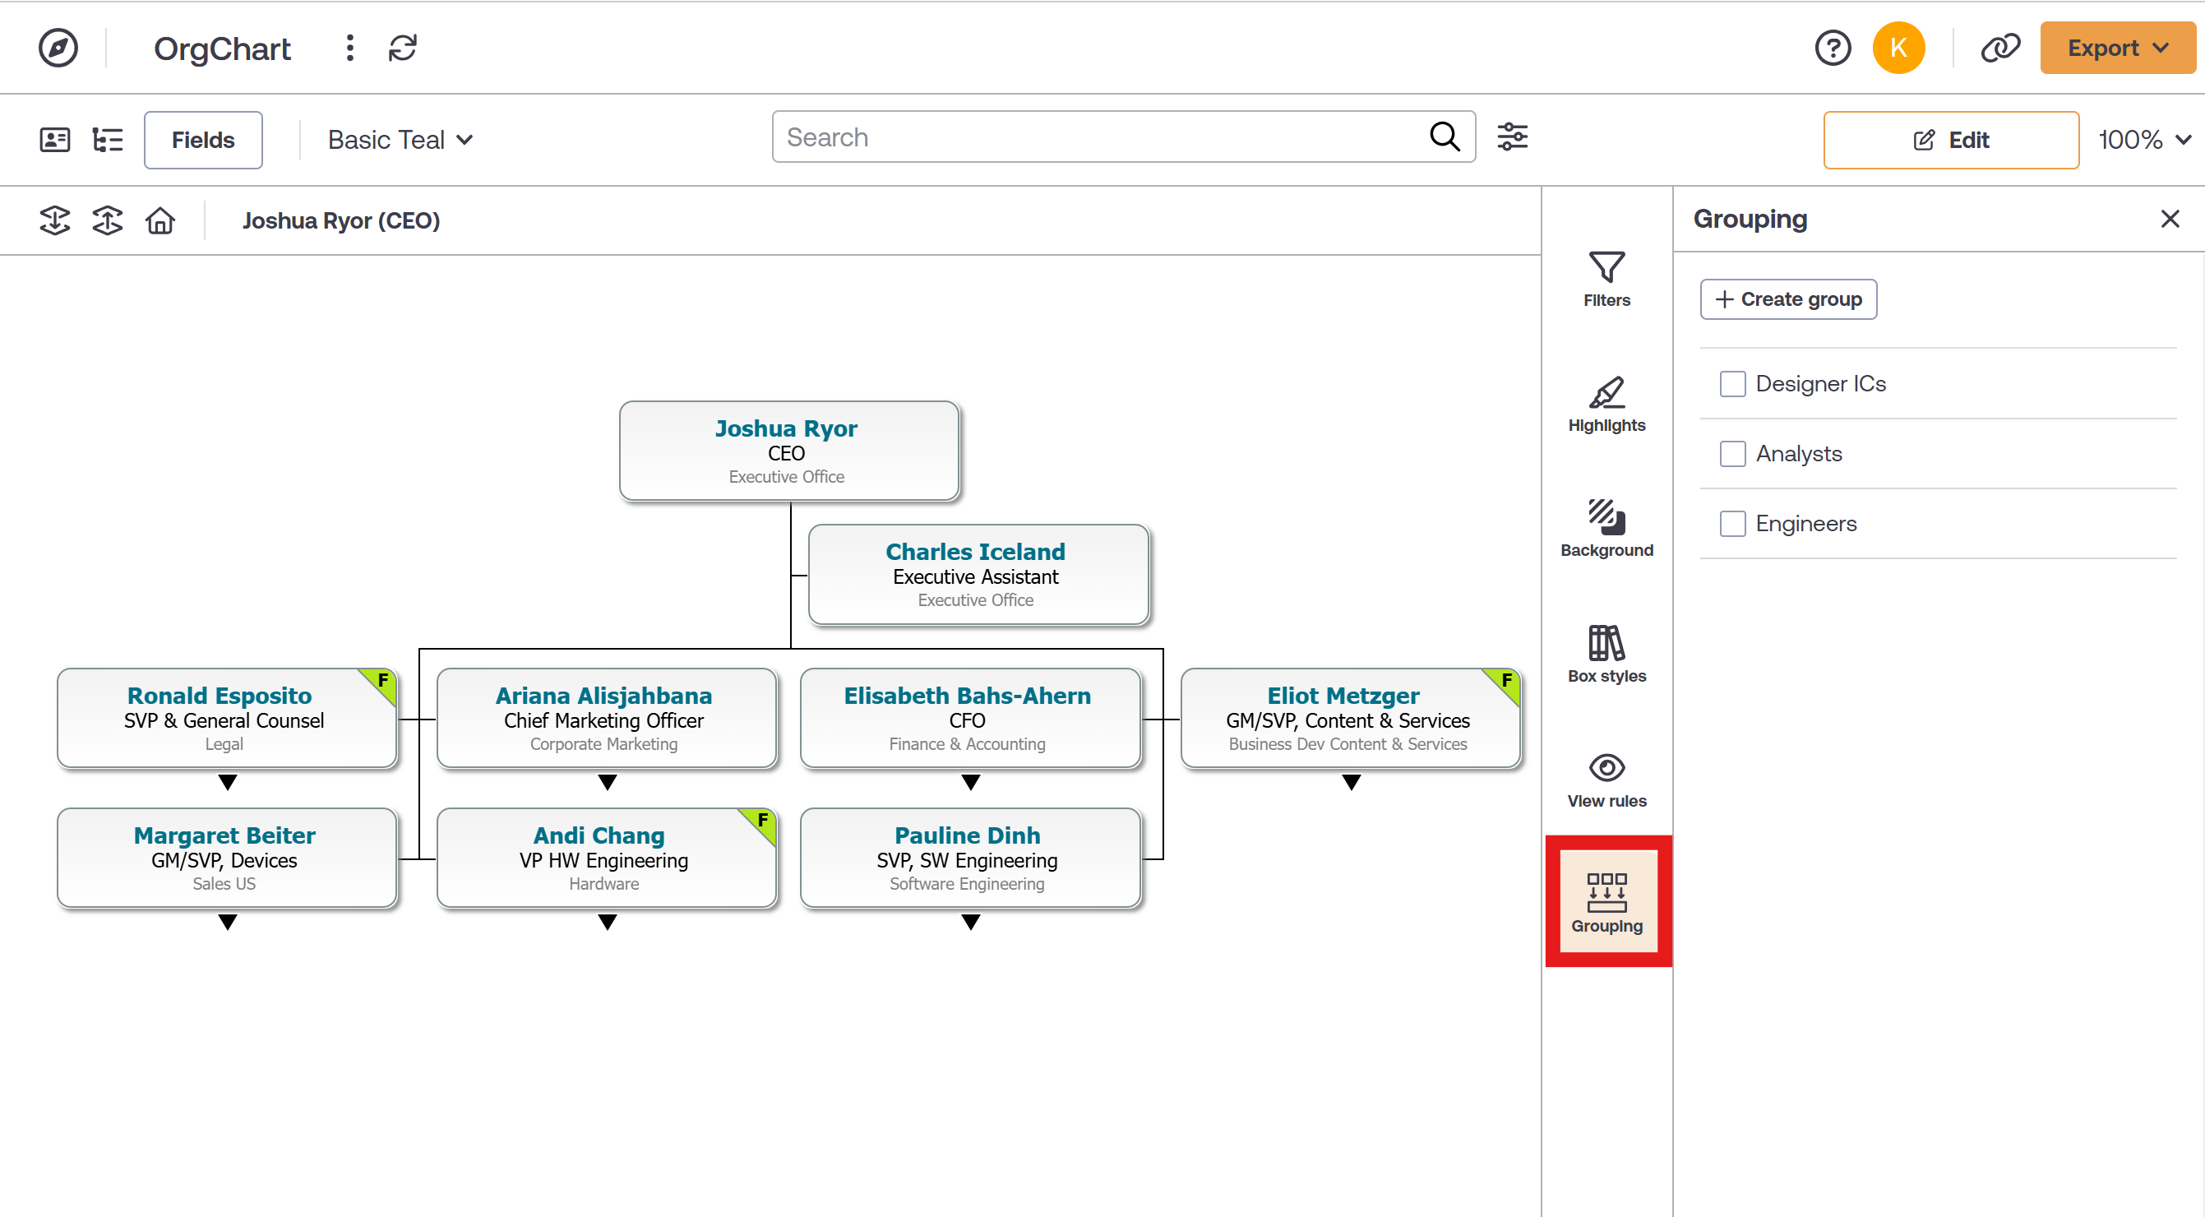Click the Create group button
2205x1217 pixels.
pos(1787,298)
